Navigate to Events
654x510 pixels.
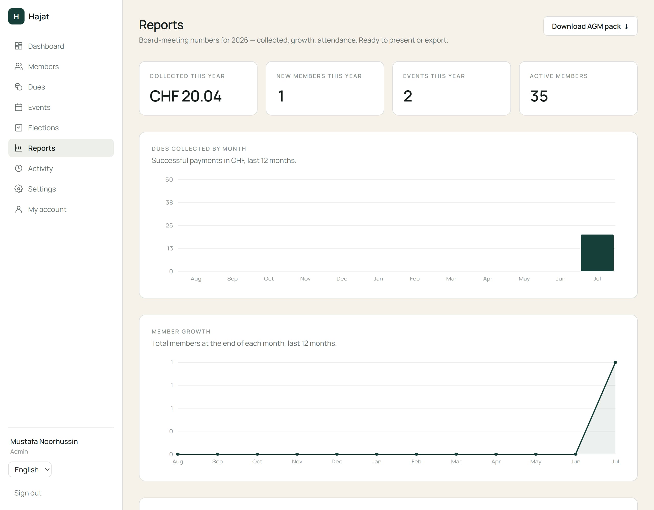click(x=61, y=107)
